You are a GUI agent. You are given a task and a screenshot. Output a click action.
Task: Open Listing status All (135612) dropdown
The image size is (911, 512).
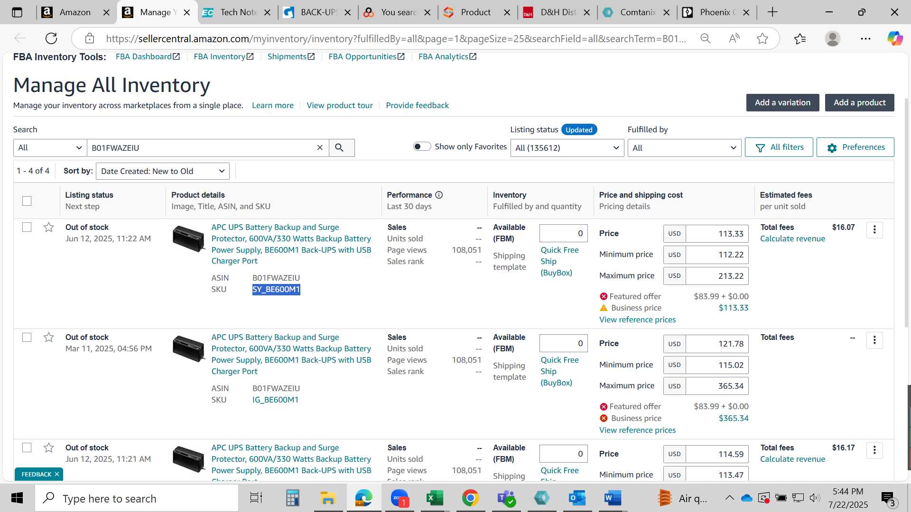pos(567,148)
